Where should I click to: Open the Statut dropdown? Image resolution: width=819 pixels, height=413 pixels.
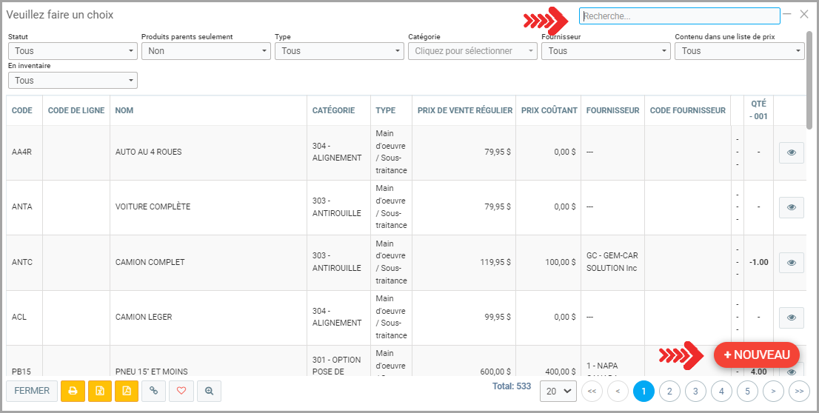(73, 51)
